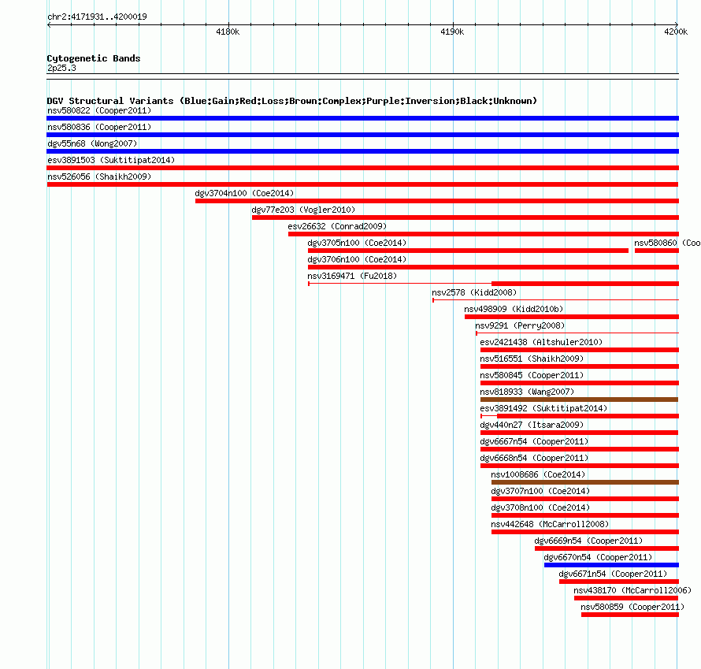Open the dgv6671n54 (Cooper2011) entry

[x=613, y=574]
